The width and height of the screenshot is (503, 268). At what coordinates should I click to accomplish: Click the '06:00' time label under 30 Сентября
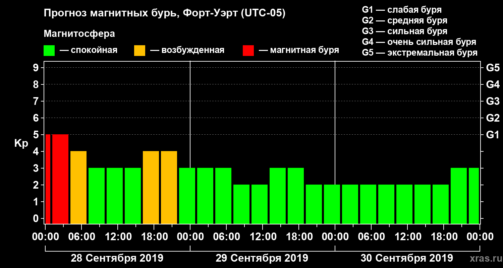click(x=371, y=237)
